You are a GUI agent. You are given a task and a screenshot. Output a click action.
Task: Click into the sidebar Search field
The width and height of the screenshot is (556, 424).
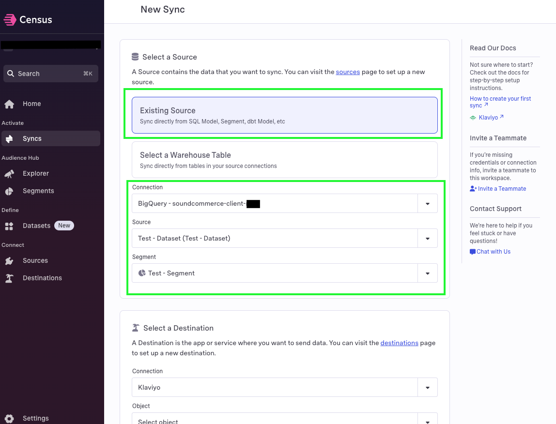tap(51, 74)
